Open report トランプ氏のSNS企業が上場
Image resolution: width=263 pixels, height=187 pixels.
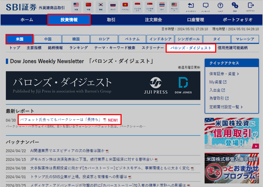(78, 177)
